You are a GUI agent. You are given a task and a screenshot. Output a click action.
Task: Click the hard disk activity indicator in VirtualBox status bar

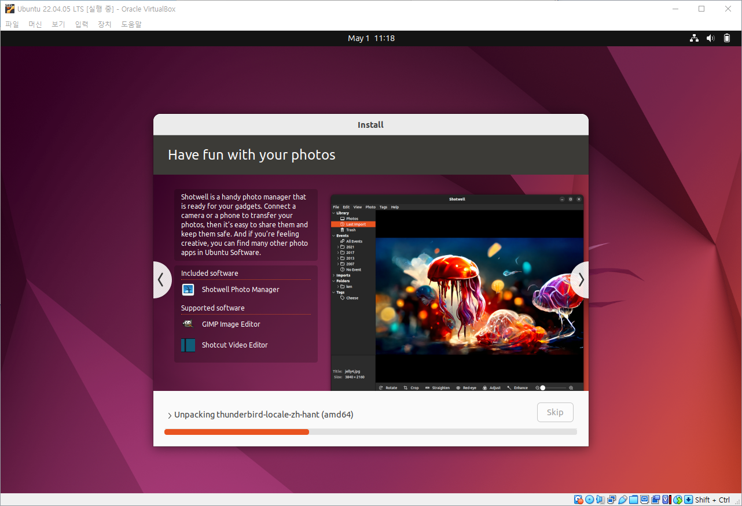[578, 500]
